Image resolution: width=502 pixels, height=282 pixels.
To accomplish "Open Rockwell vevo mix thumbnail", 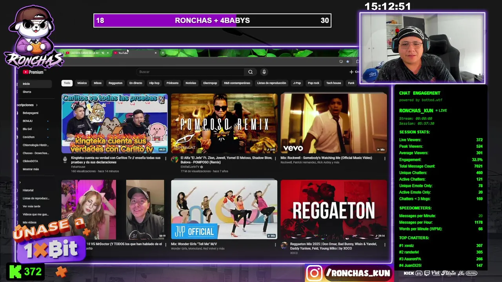I will point(334,123).
